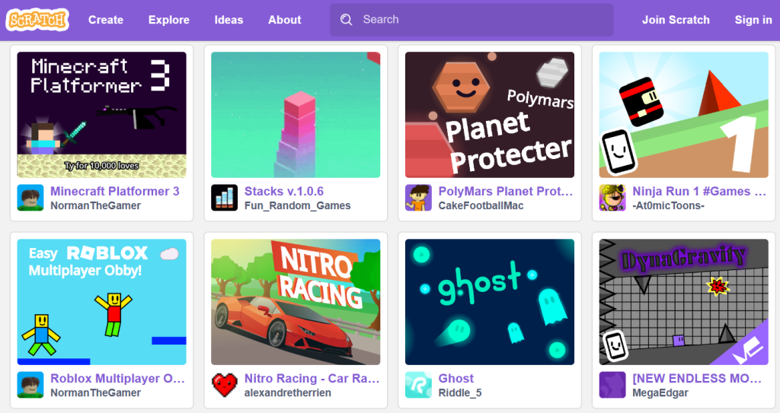Image resolution: width=780 pixels, height=413 pixels.
Task: Click the Scratch logo
Action: (37, 20)
